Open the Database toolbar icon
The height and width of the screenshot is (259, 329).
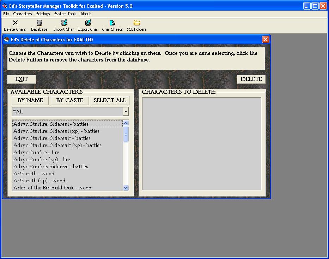point(39,26)
